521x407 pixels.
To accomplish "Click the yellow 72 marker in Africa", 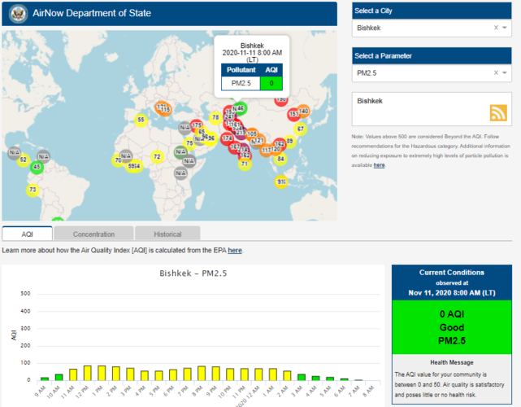I will pos(157,156).
